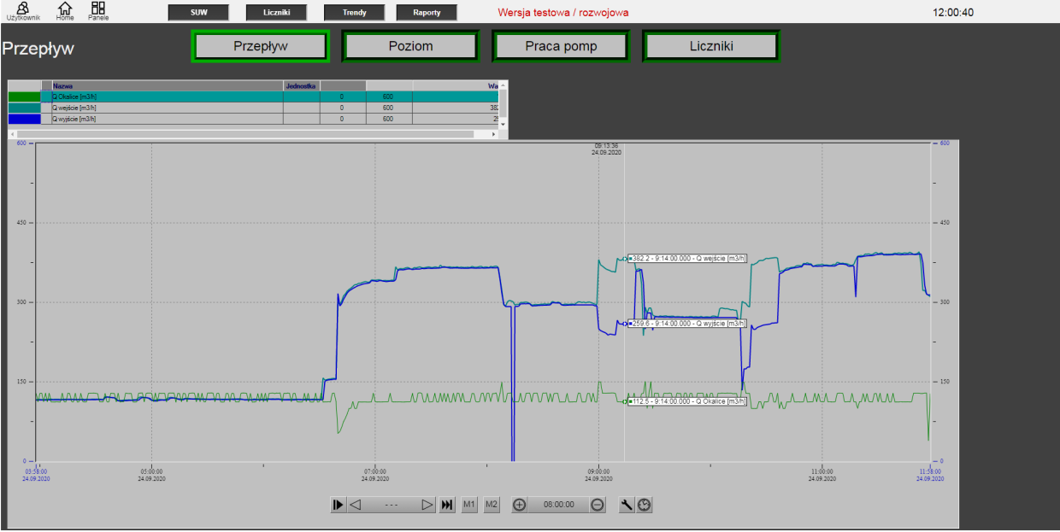Open the Raporty menu

[427, 13]
